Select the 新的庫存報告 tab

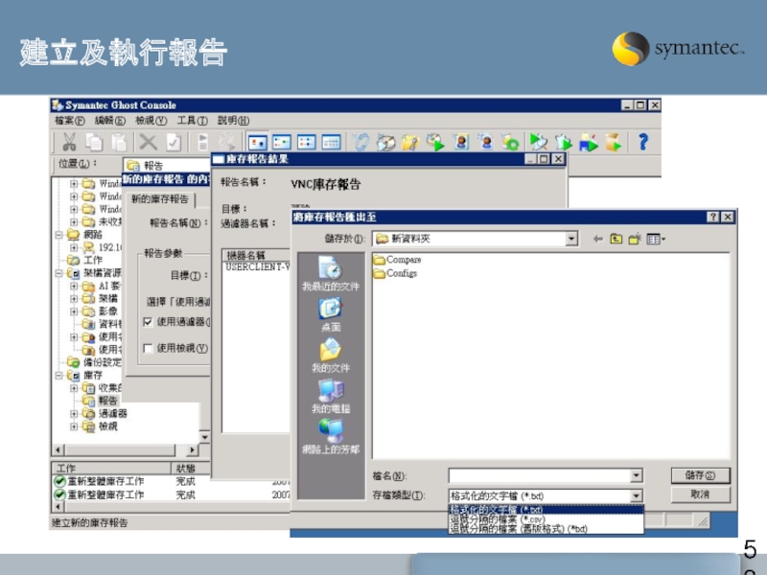tap(160, 199)
